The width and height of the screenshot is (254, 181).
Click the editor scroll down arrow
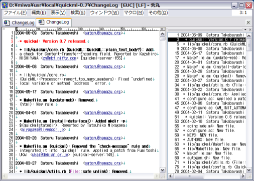pos(163,170)
